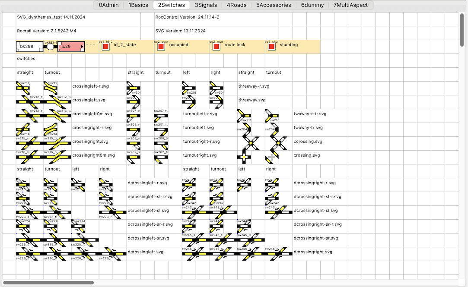
Task: Switch to the 3Signals tab
Action: [206, 5]
